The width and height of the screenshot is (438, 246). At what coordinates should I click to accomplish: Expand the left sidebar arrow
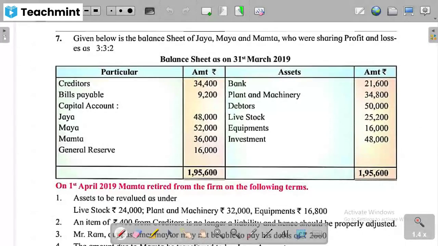(4, 31)
